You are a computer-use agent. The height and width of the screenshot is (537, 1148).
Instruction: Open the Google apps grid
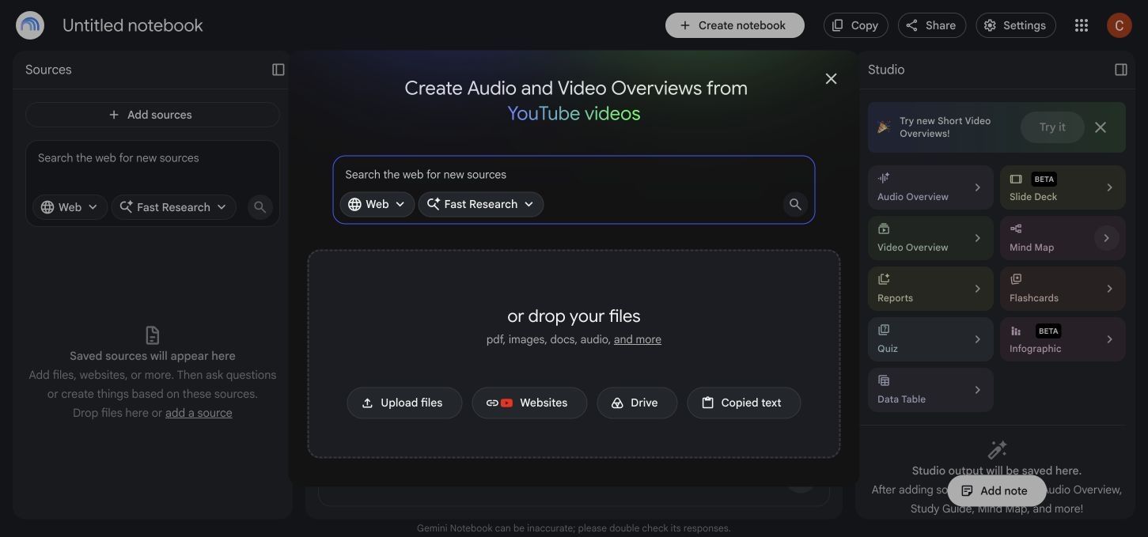coord(1082,25)
